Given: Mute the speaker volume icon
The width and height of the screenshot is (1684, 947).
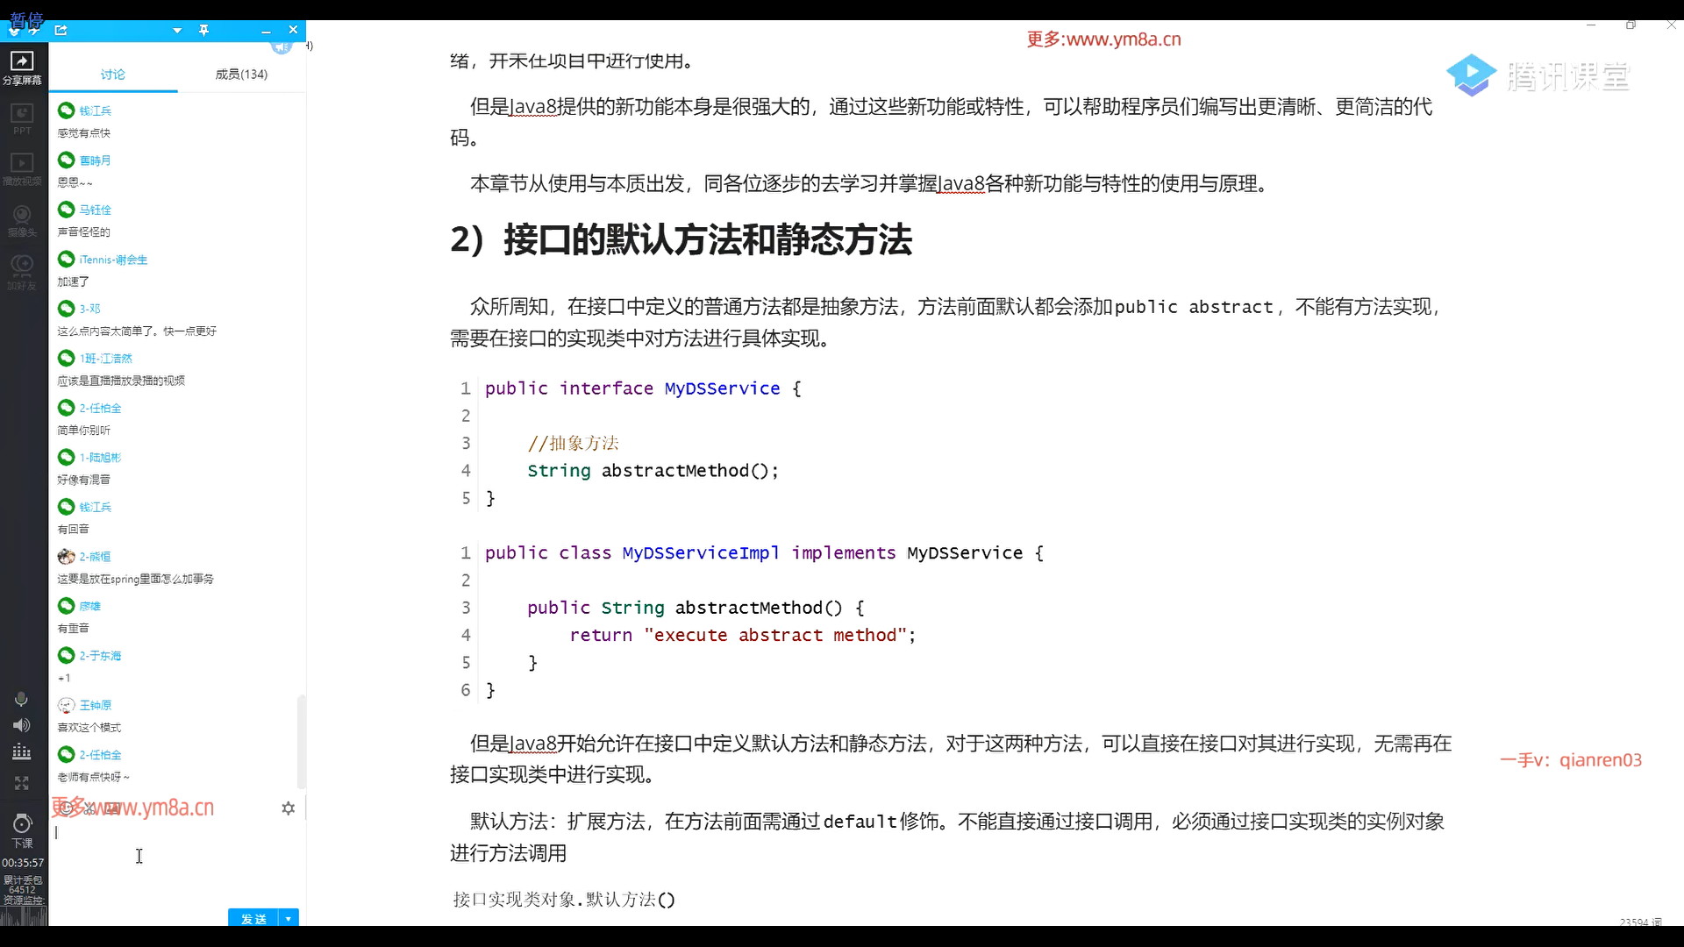Looking at the screenshot, I should point(22,725).
